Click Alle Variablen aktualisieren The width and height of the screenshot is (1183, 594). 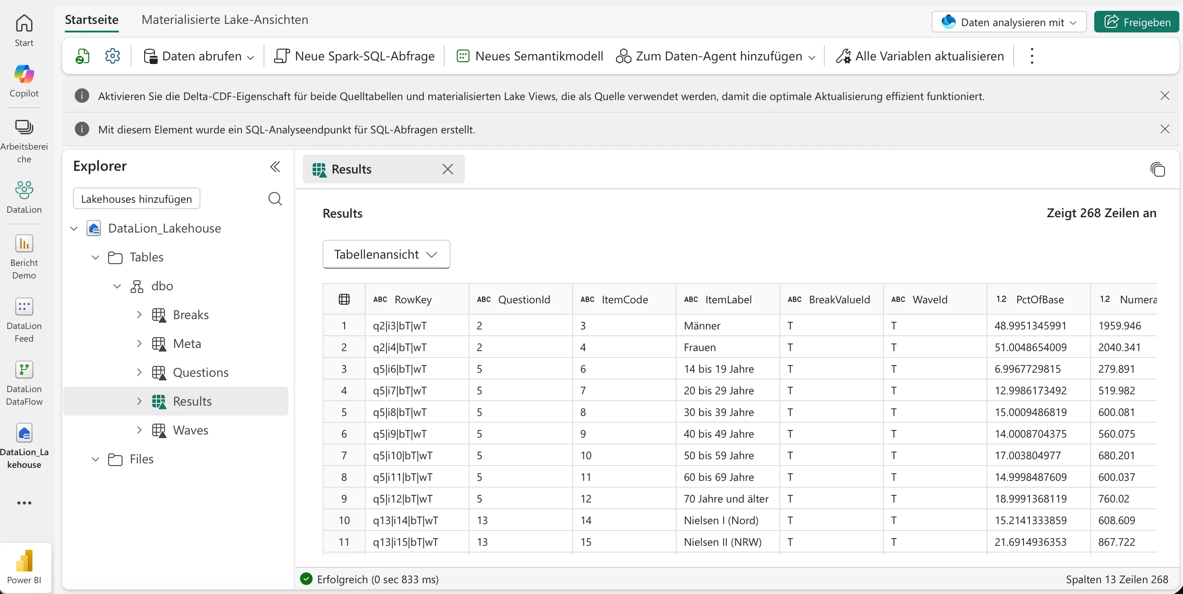(920, 56)
